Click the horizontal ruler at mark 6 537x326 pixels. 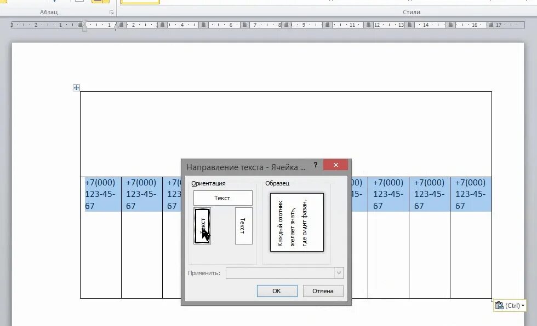[x=231, y=25]
